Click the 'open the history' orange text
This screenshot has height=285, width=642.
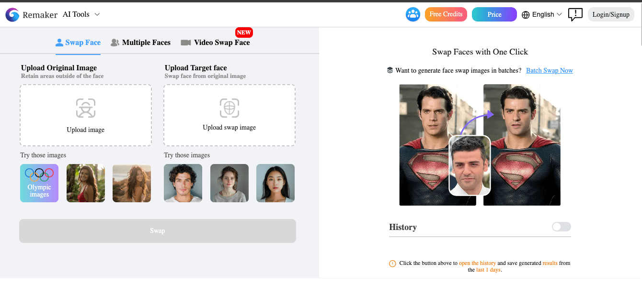[x=477, y=263]
